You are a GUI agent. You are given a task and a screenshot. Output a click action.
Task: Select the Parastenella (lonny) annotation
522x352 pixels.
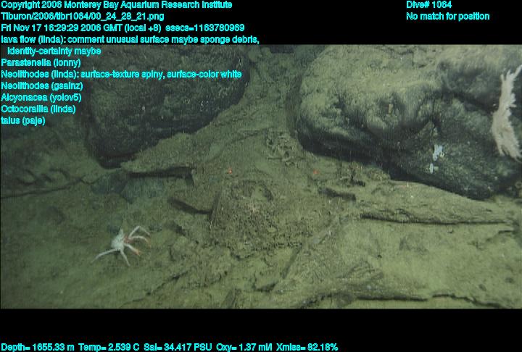pyautogui.click(x=36, y=62)
